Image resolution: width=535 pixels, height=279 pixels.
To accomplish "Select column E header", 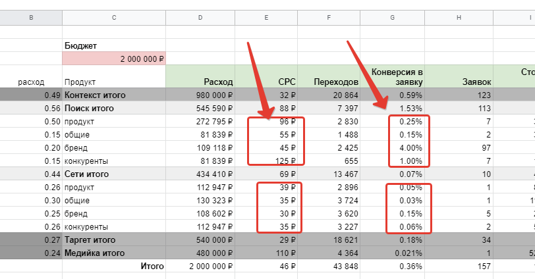I will pyautogui.click(x=266, y=18).
